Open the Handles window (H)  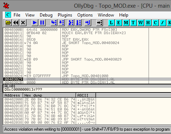click(148, 23)
